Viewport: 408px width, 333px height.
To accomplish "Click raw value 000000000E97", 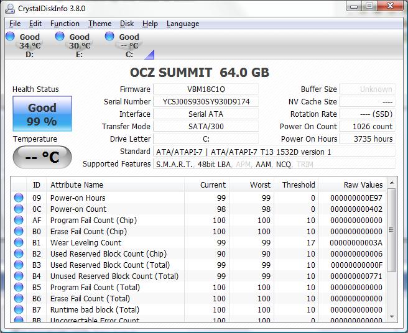I will 356,198.
